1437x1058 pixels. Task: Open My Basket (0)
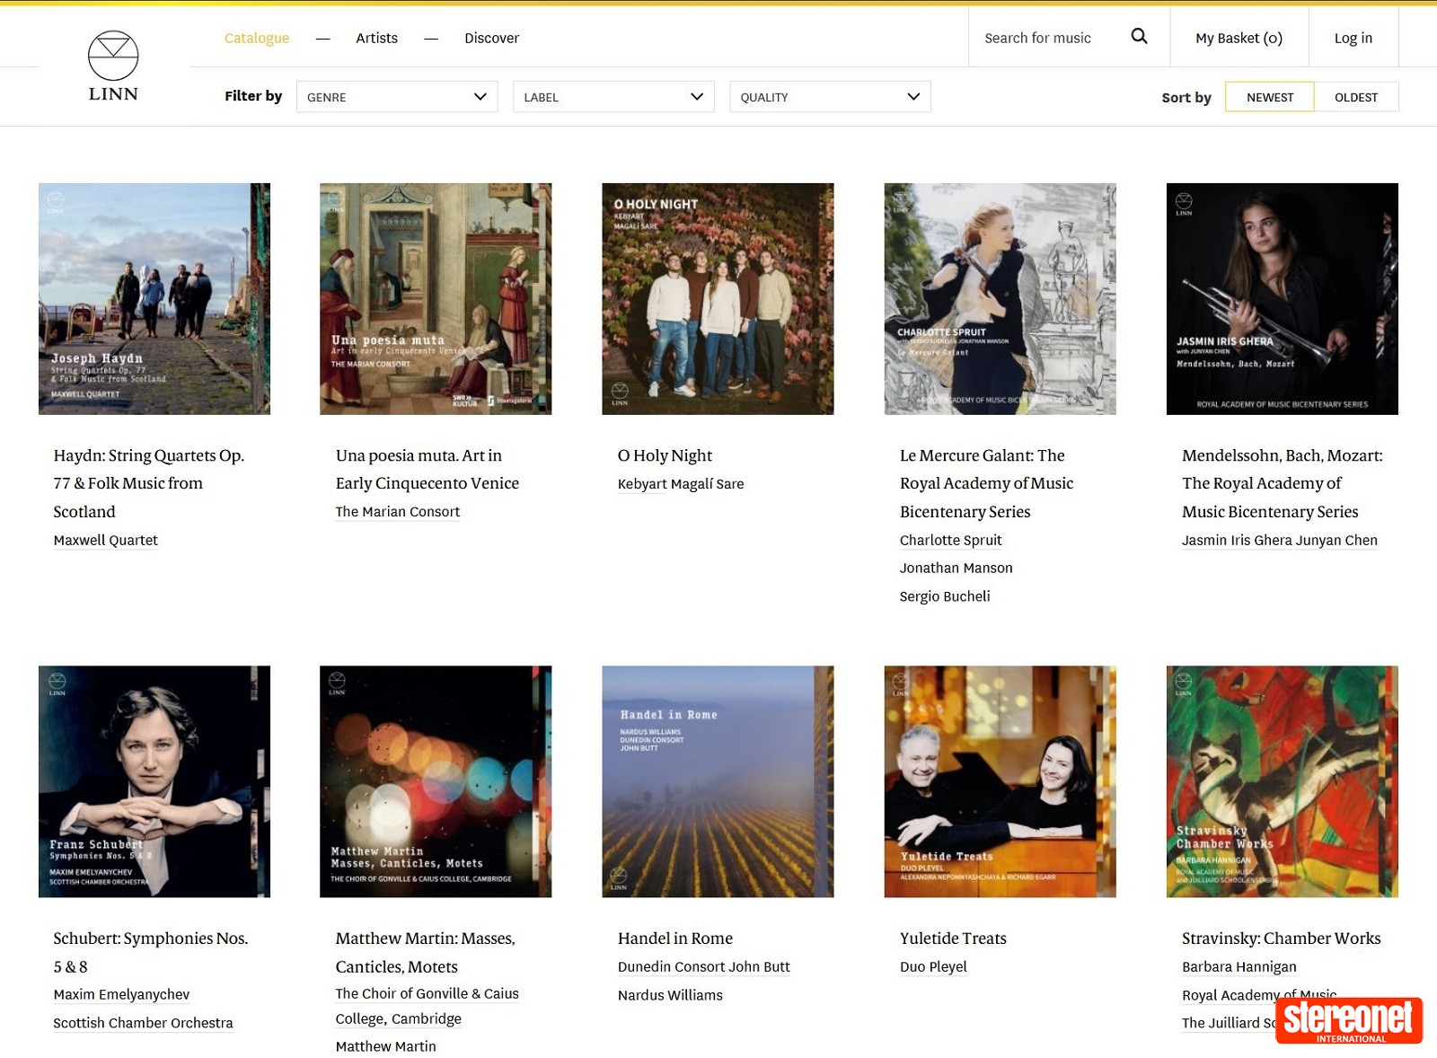pos(1239,38)
